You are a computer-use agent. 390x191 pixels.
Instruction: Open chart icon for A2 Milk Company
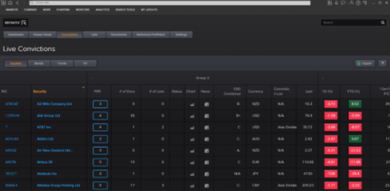191,104
